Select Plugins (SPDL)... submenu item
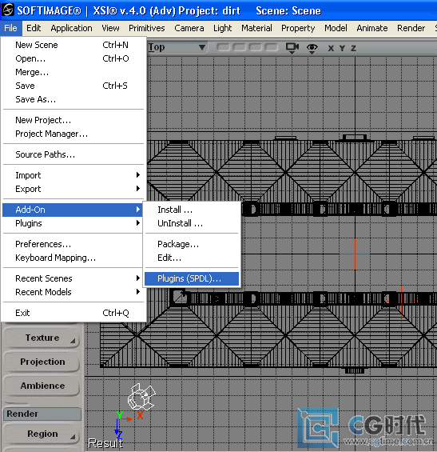437x452 pixels. tap(192, 278)
